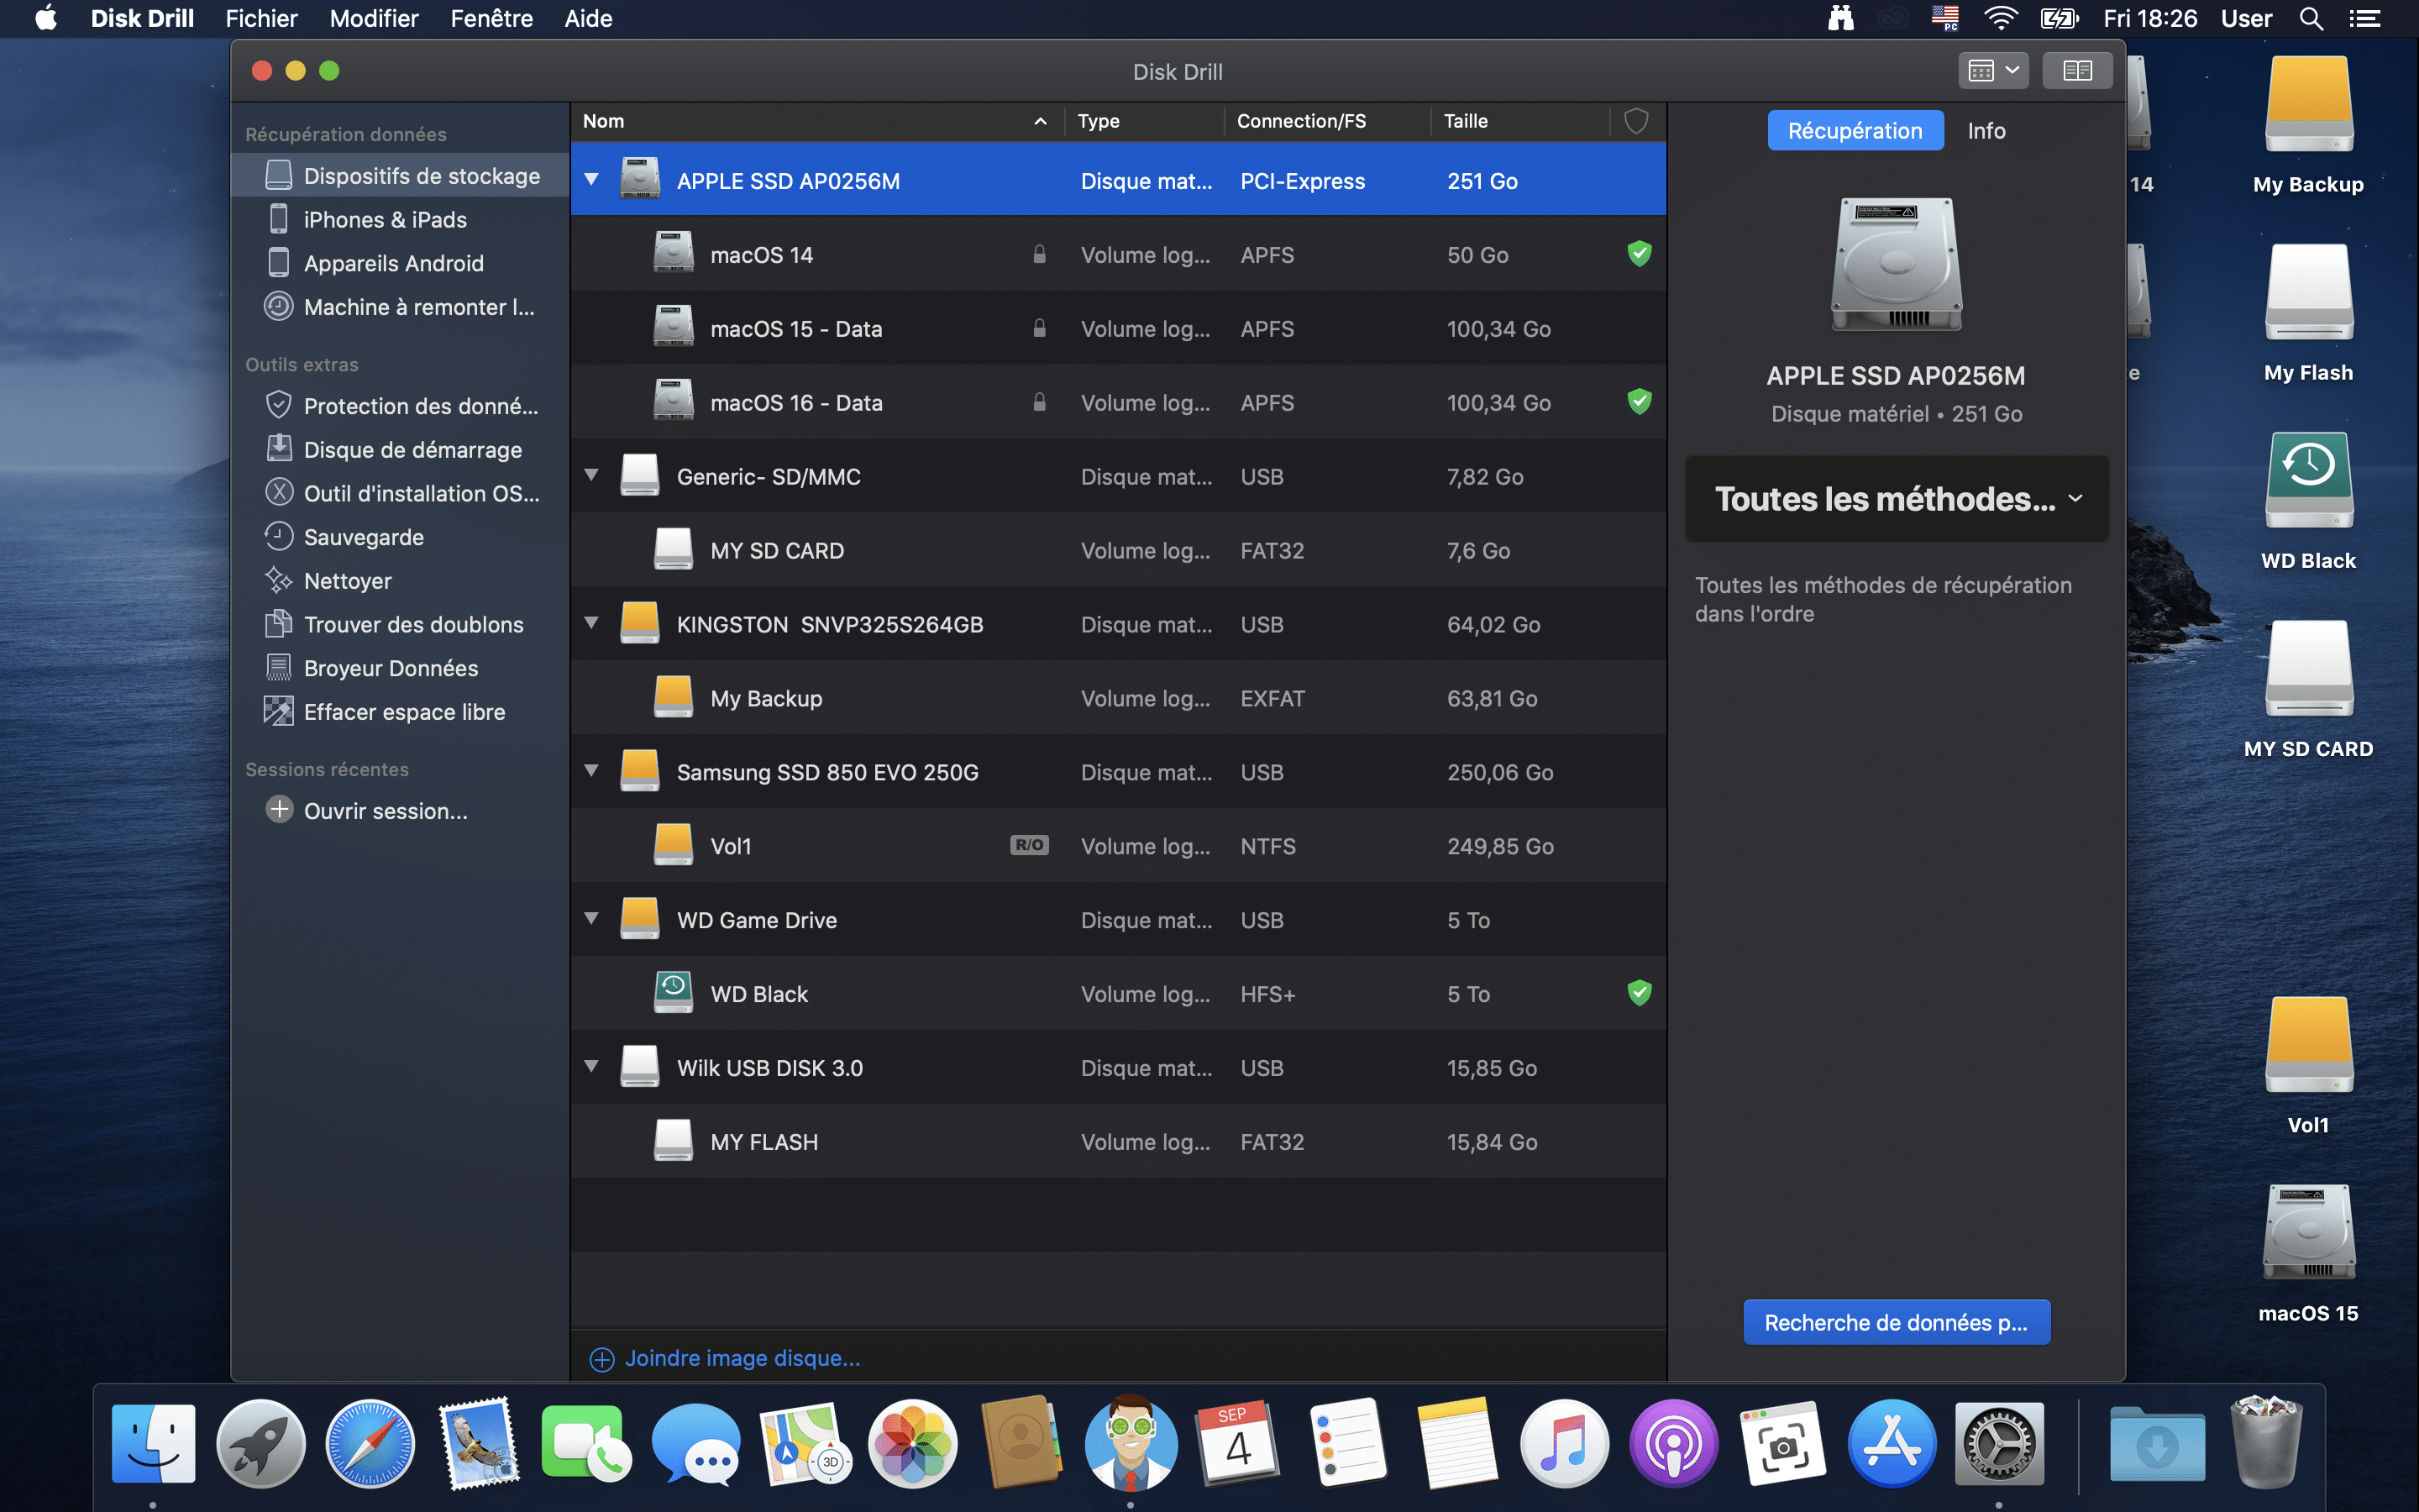The image size is (2419, 1512).
Task: Open the Broyeur Données shredder tool
Action: [390, 668]
